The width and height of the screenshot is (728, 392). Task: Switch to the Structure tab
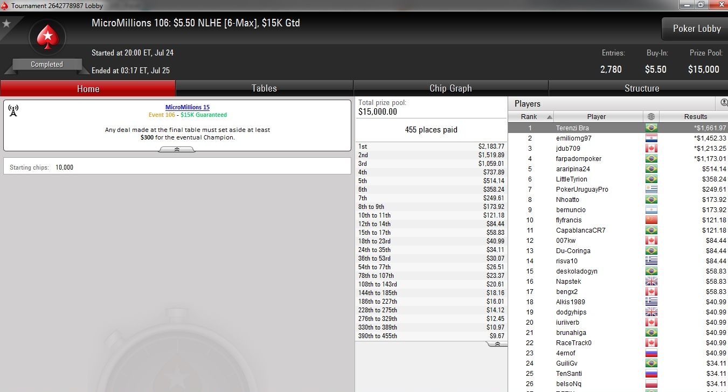[x=641, y=88]
